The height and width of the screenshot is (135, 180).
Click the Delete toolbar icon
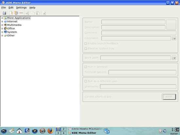pos(44,13)
